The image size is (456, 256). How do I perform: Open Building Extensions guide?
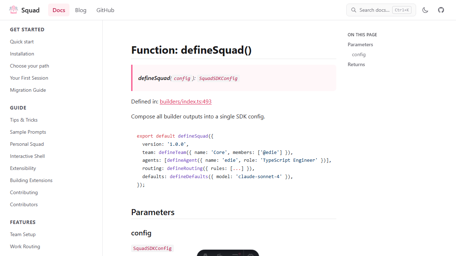(x=31, y=180)
